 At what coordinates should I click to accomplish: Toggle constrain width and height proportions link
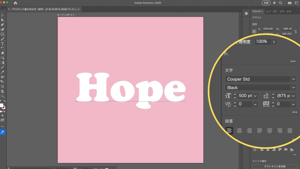point(295,31)
